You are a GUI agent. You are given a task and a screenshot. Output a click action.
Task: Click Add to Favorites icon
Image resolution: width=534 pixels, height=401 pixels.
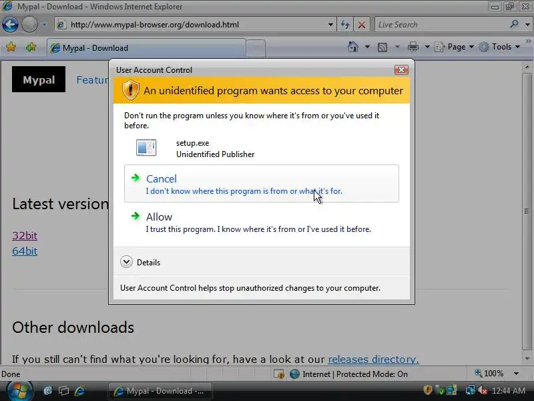(31, 47)
